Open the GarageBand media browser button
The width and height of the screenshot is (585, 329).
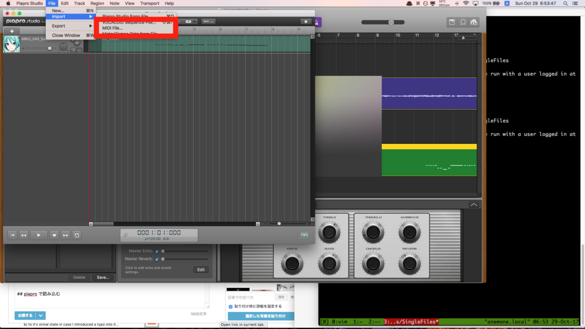[x=474, y=22]
